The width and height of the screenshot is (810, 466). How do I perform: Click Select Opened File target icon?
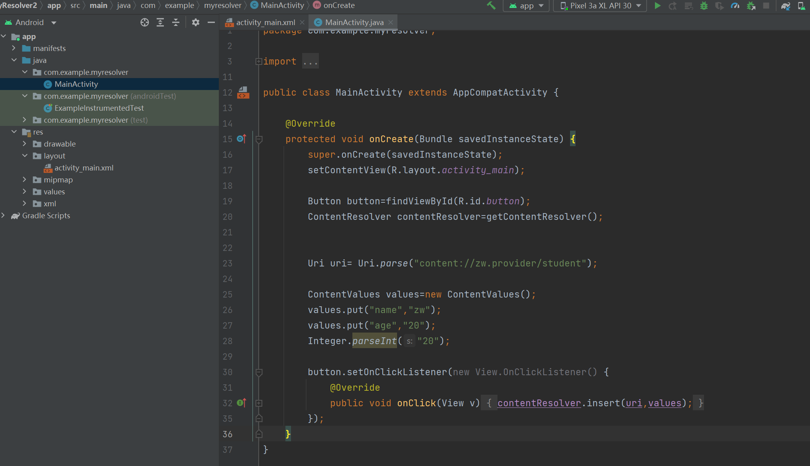click(145, 22)
